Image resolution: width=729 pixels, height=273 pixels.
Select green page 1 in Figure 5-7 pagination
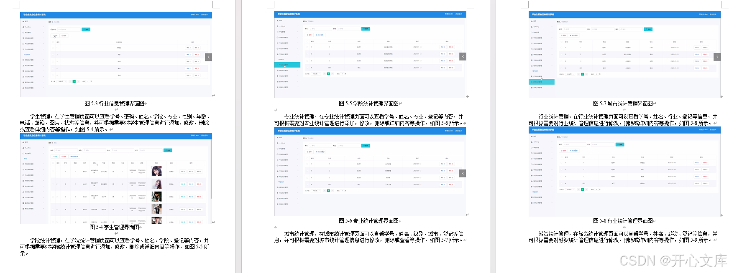pyautogui.click(x=583, y=74)
